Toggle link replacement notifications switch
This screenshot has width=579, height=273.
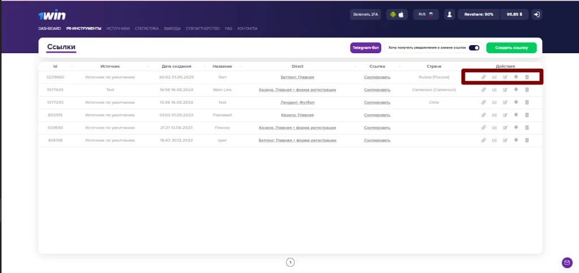[474, 47]
